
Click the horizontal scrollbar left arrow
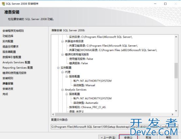click(53, 114)
